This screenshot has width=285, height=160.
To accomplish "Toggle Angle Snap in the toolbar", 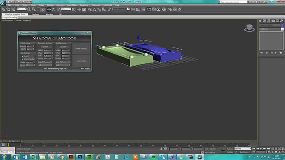I will tap(94, 9).
